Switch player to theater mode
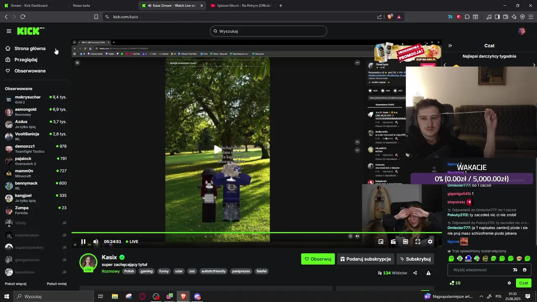This screenshot has width=537, height=302. click(405, 242)
